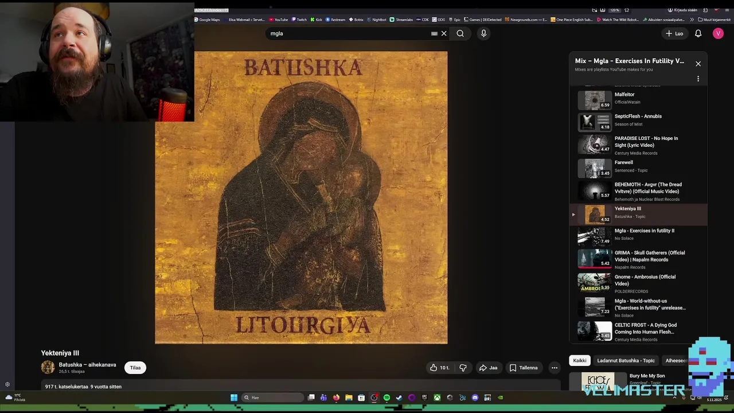Click the search magnifier button

tap(460, 33)
